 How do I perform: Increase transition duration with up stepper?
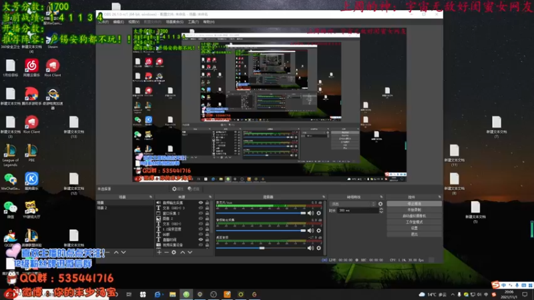(x=381, y=209)
